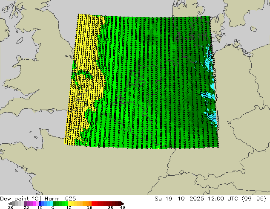This screenshot has height=209, width=270.
Task: Click the '48' legend label
Action: (x=123, y=207)
